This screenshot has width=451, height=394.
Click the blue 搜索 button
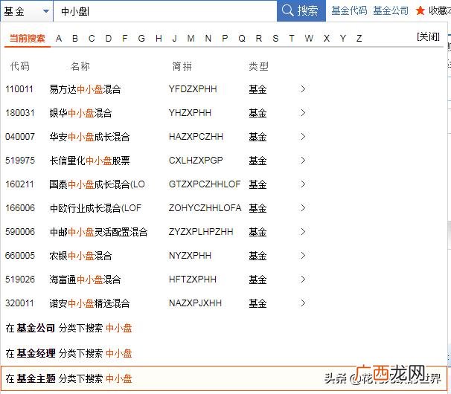click(301, 11)
